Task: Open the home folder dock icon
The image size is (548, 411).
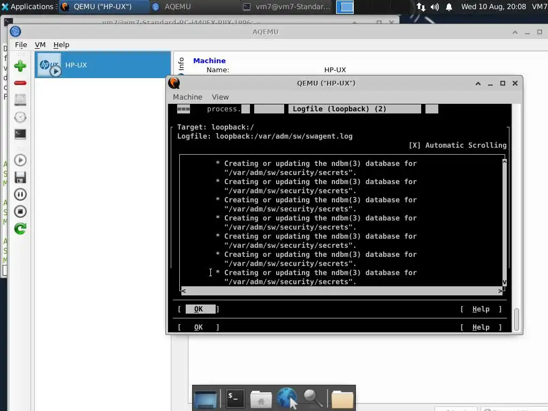Action: pos(261,398)
